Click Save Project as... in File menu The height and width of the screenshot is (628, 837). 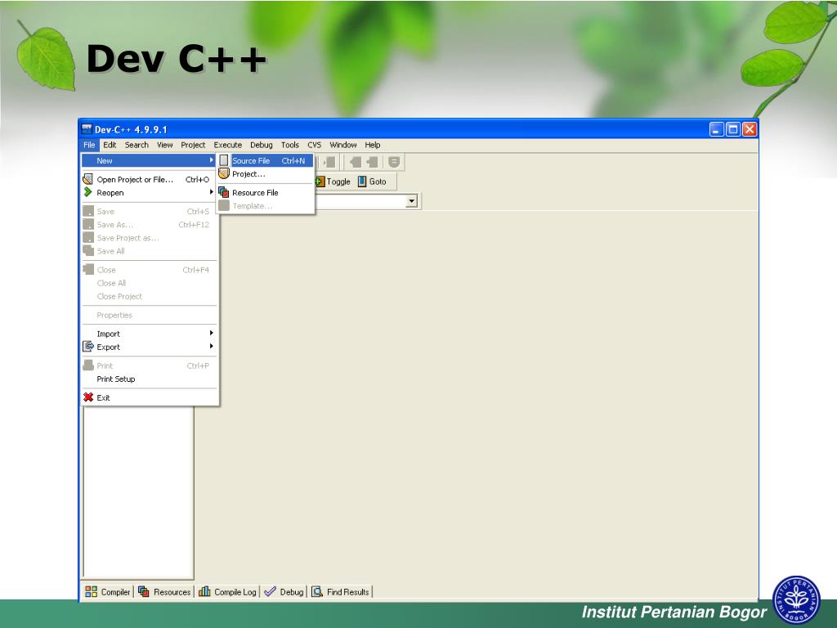[x=149, y=238]
